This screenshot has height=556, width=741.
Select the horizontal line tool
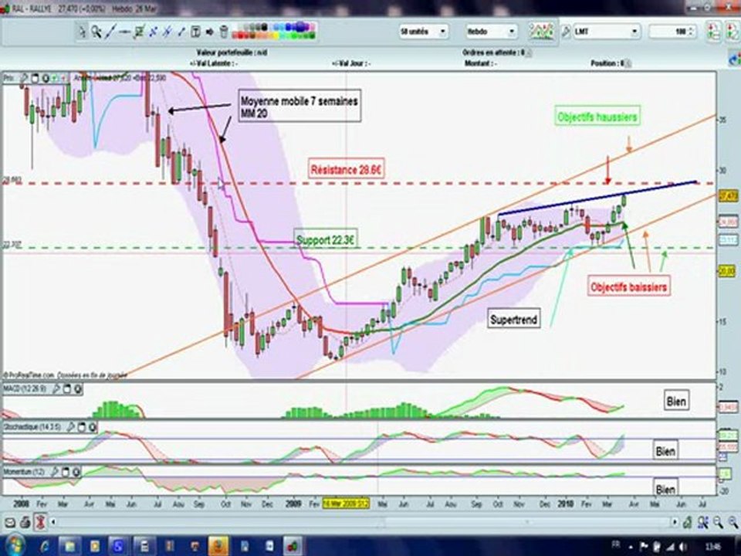coord(125,32)
